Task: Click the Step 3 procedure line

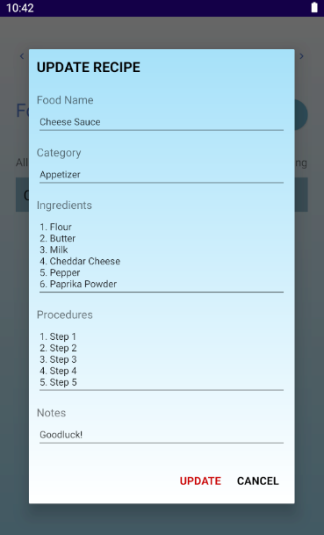Action: (x=58, y=359)
